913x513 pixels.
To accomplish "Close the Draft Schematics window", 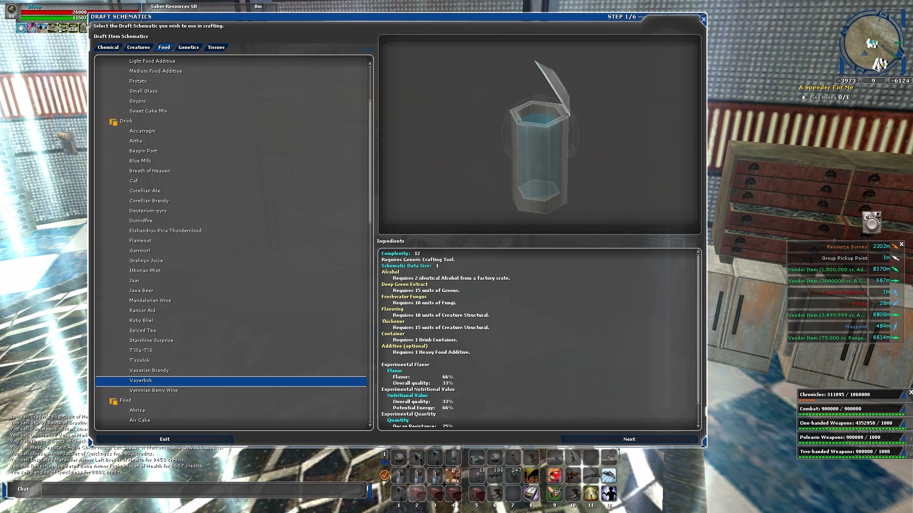I will [x=703, y=19].
